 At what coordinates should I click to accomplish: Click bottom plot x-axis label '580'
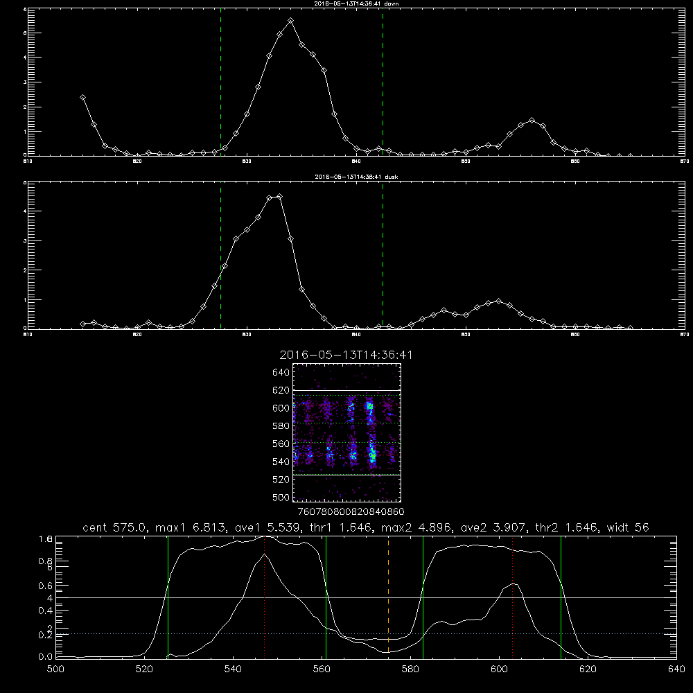410,669
